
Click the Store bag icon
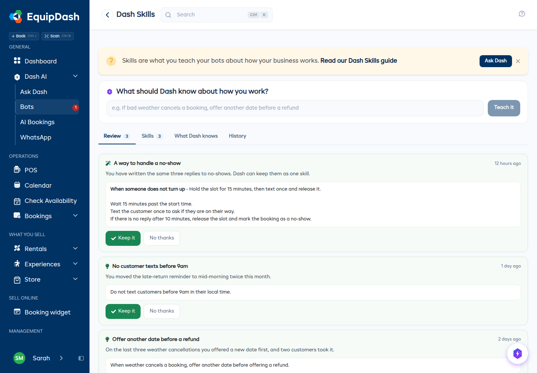click(x=17, y=280)
